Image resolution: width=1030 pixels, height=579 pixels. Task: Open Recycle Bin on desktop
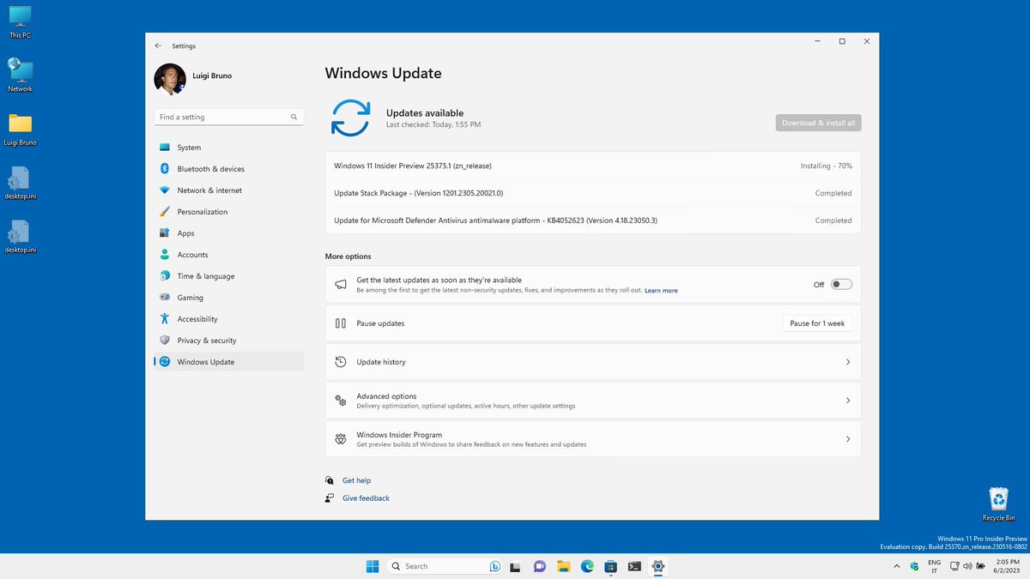pyautogui.click(x=999, y=504)
